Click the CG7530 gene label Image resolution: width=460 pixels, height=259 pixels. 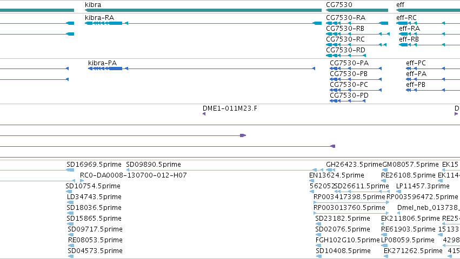(339, 5)
